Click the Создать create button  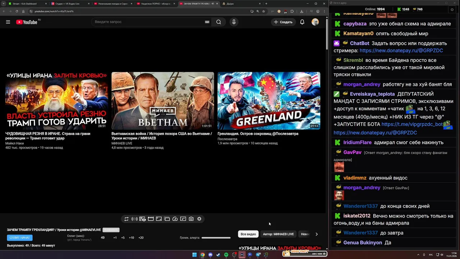tap(284, 22)
